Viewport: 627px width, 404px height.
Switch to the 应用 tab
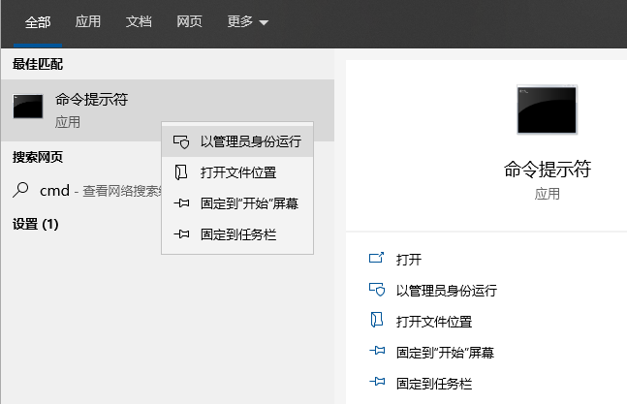point(88,21)
